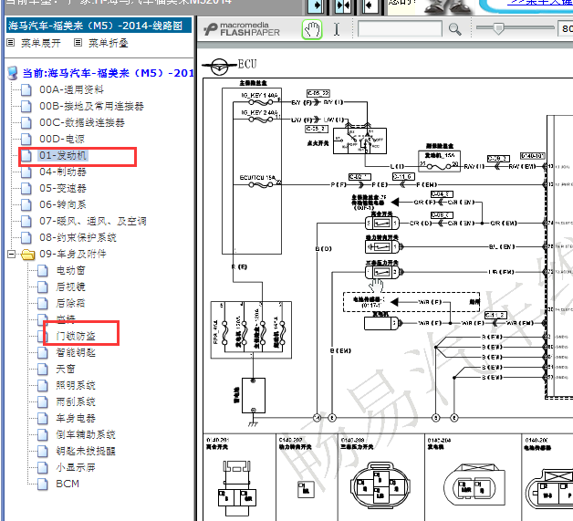Open the 倒车辅助系统 wiring page
Image resolution: width=573 pixels, height=521 pixels.
(86, 434)
